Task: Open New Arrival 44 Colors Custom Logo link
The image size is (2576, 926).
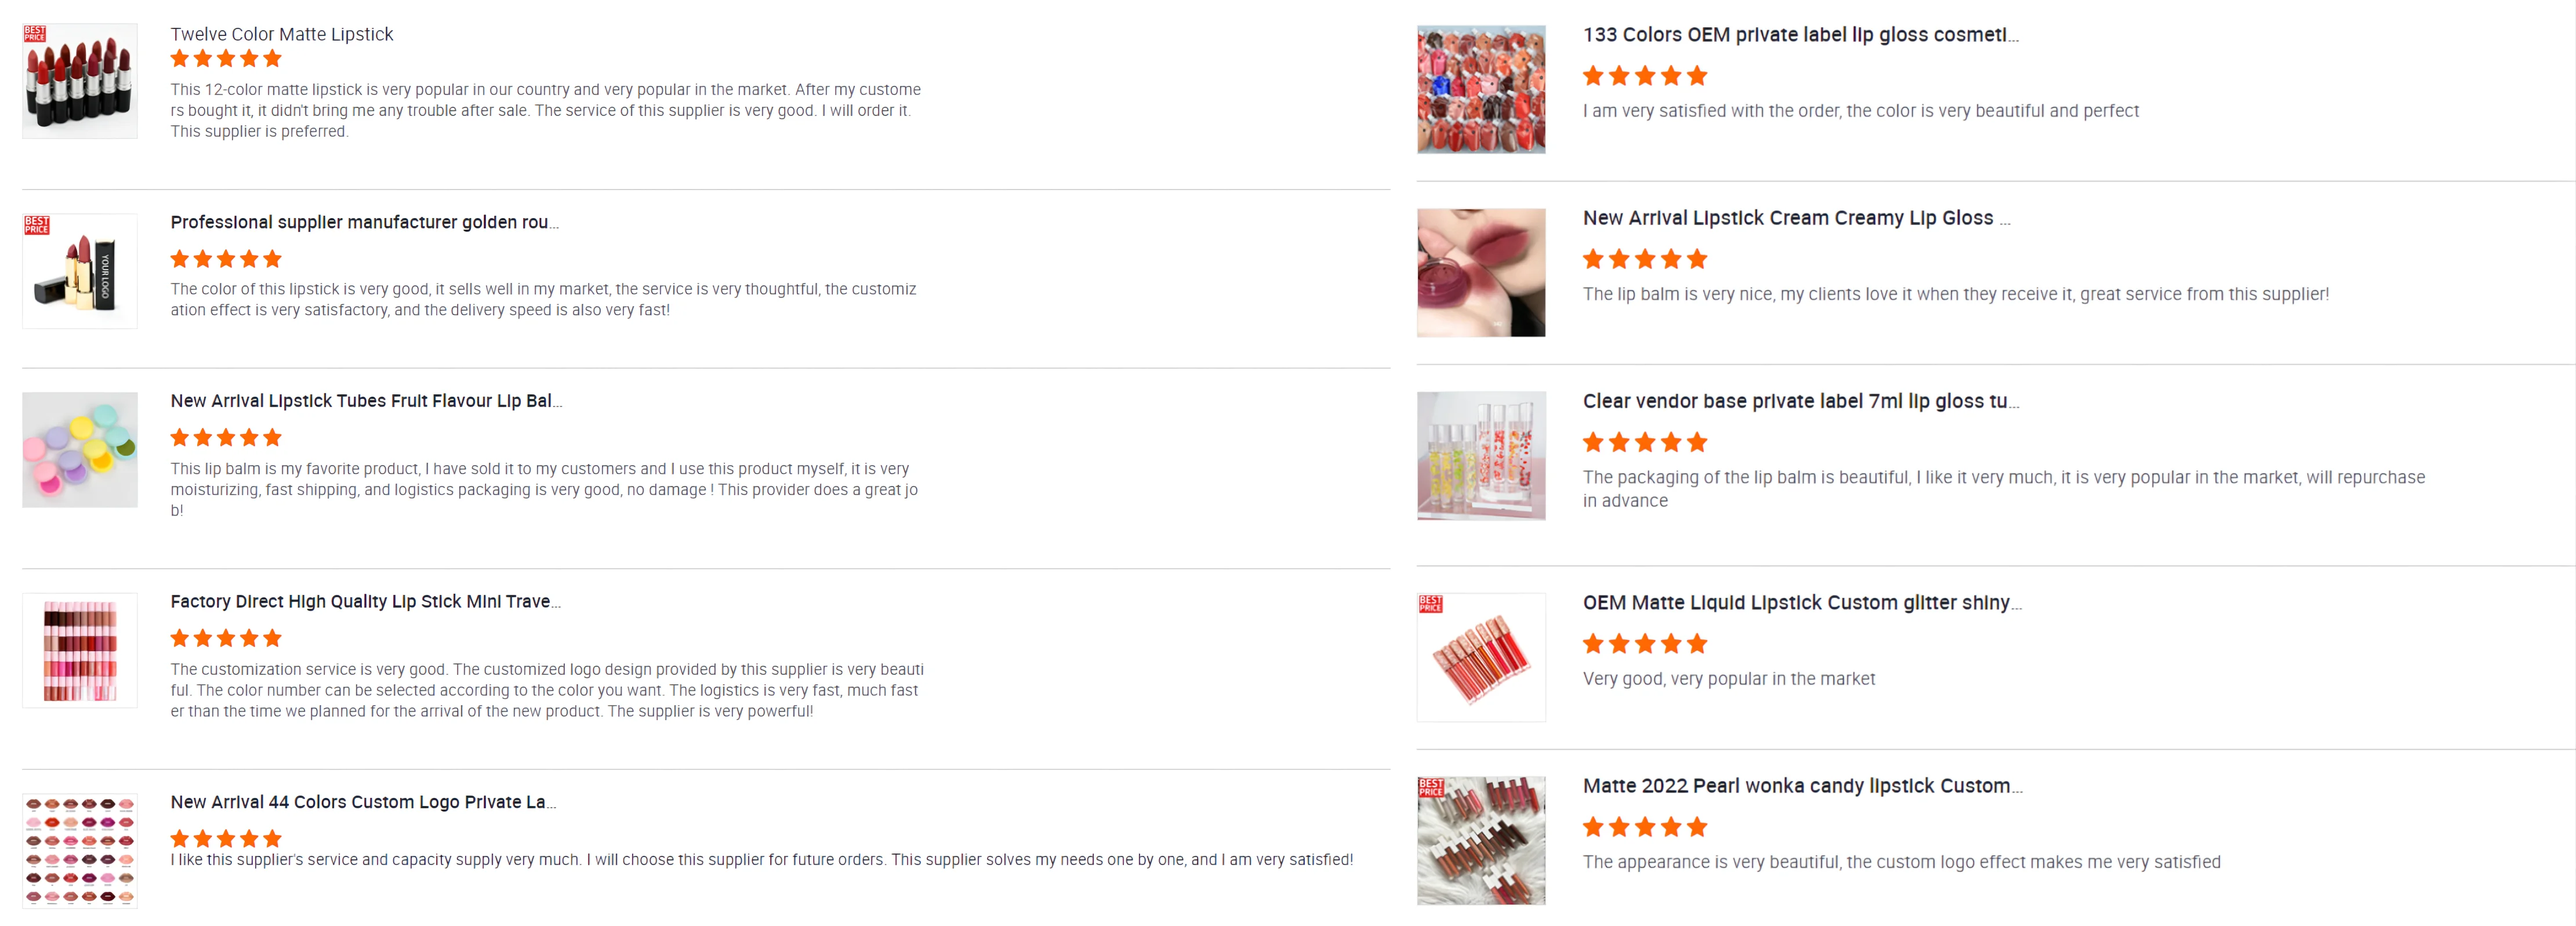Action: coord(363,802)
